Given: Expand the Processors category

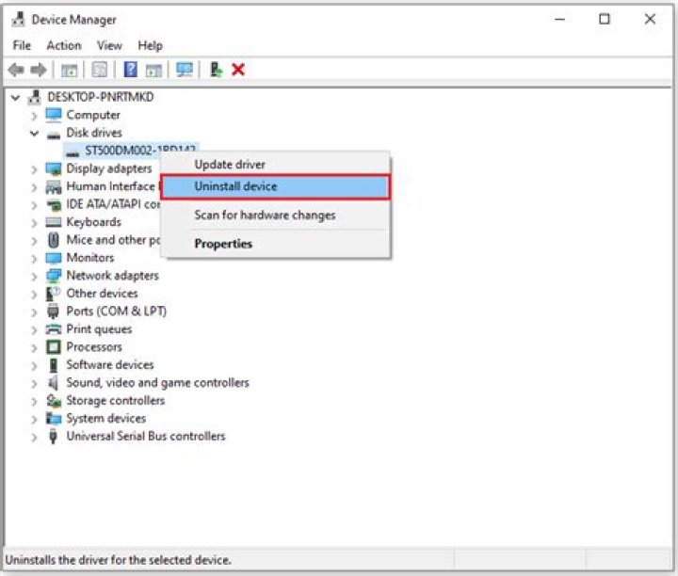Looking at the screenshot, I should click(x=34, y=348).
